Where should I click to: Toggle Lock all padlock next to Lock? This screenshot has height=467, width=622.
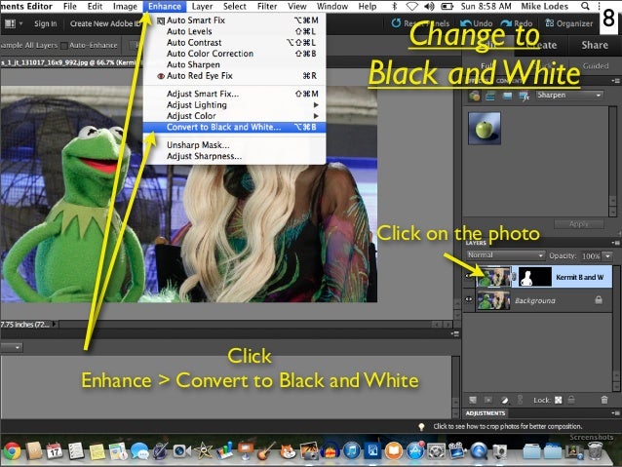pyautogui.click(x=571, y=400)
